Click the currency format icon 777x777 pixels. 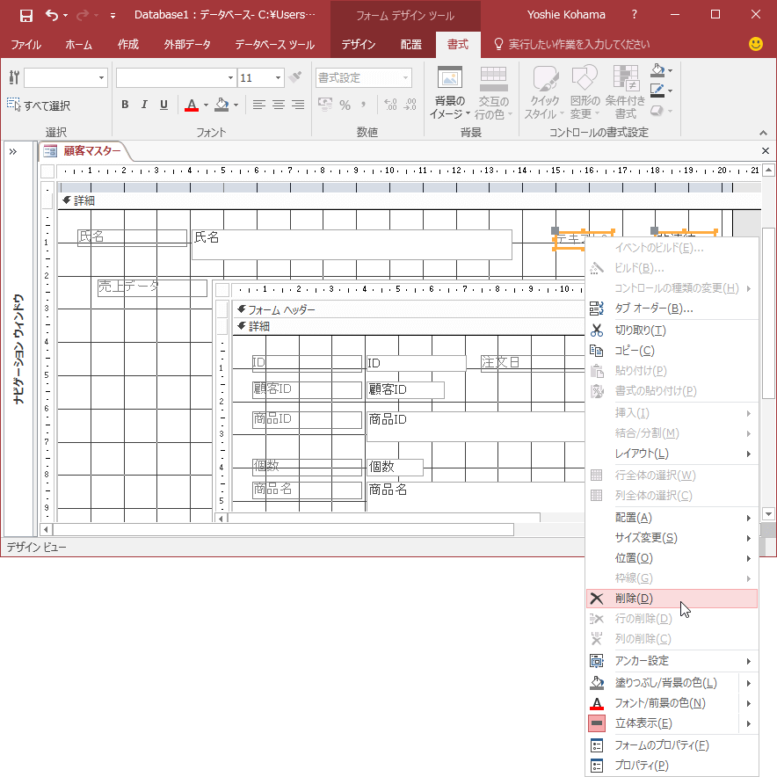(x=325, y=105)
